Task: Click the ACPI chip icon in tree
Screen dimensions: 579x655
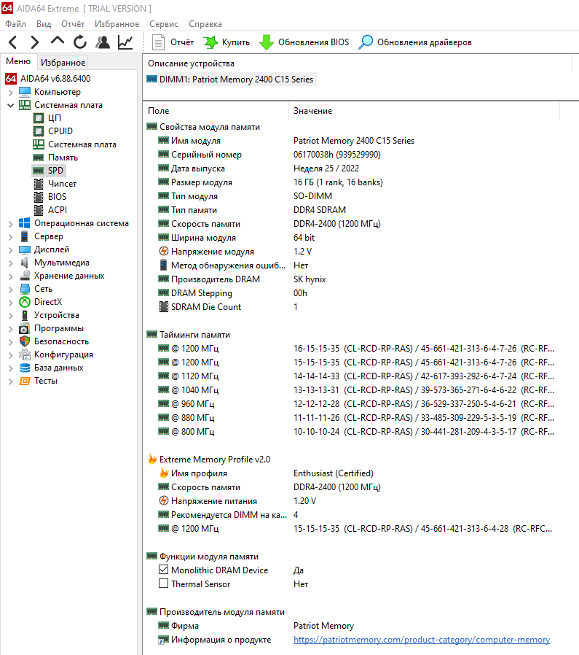Action: (39, 210)
